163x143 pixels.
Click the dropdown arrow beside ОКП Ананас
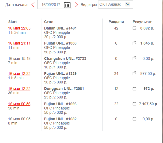(x=127, y=5)
